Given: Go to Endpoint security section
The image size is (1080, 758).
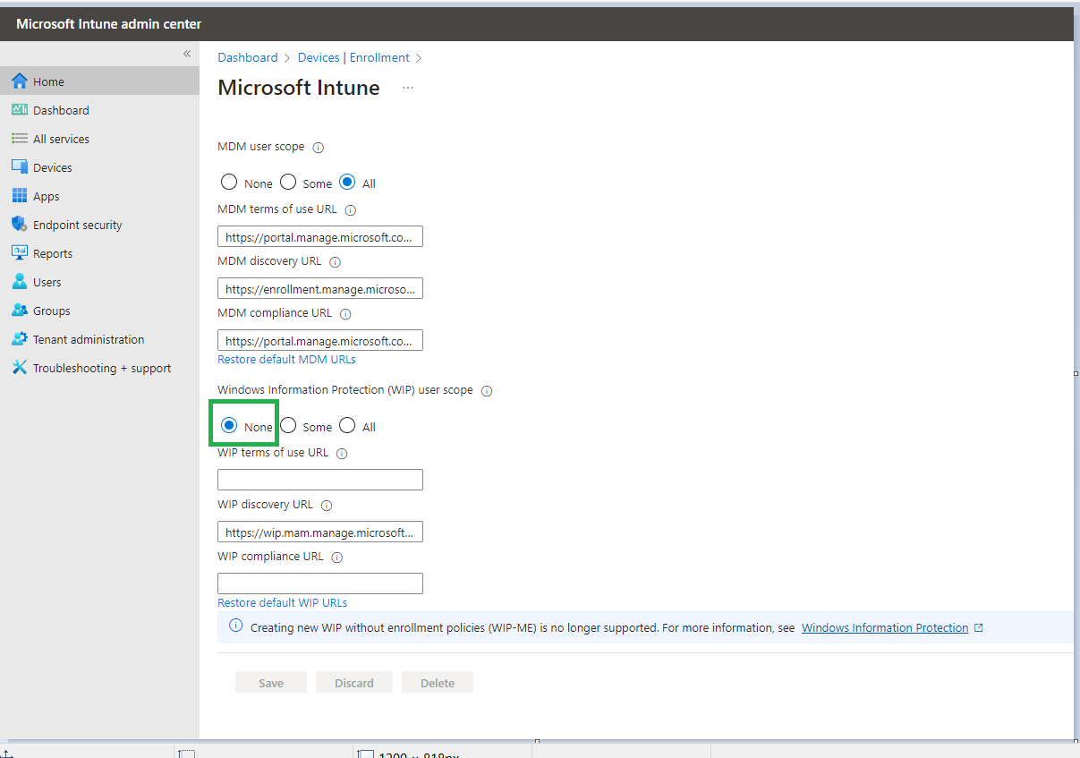Looking at the screenshot, I should click(99, 225).
